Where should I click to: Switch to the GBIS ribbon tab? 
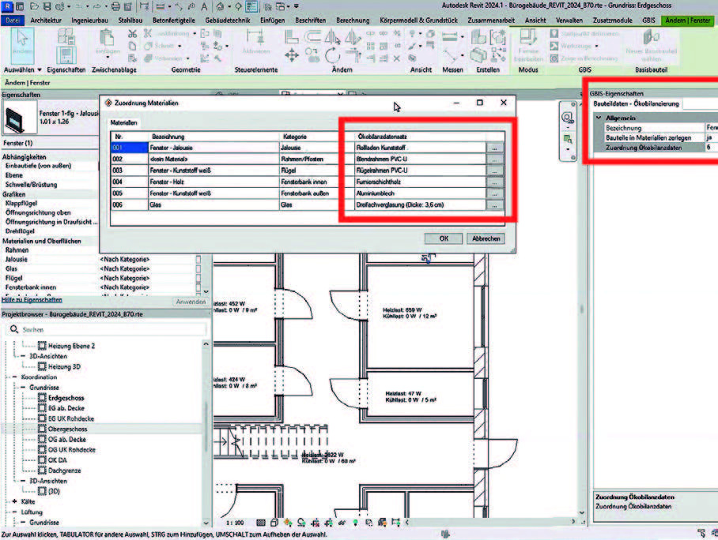pyautogui.click(x=649, y=21)
